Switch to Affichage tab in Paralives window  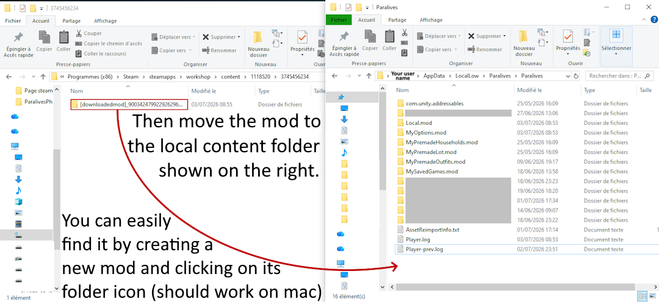click(x=431, y=19)
